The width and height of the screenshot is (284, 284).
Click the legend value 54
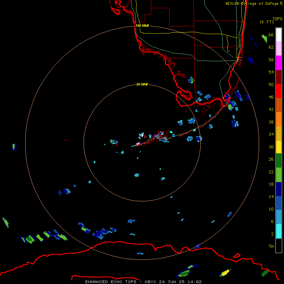point(271,72)
